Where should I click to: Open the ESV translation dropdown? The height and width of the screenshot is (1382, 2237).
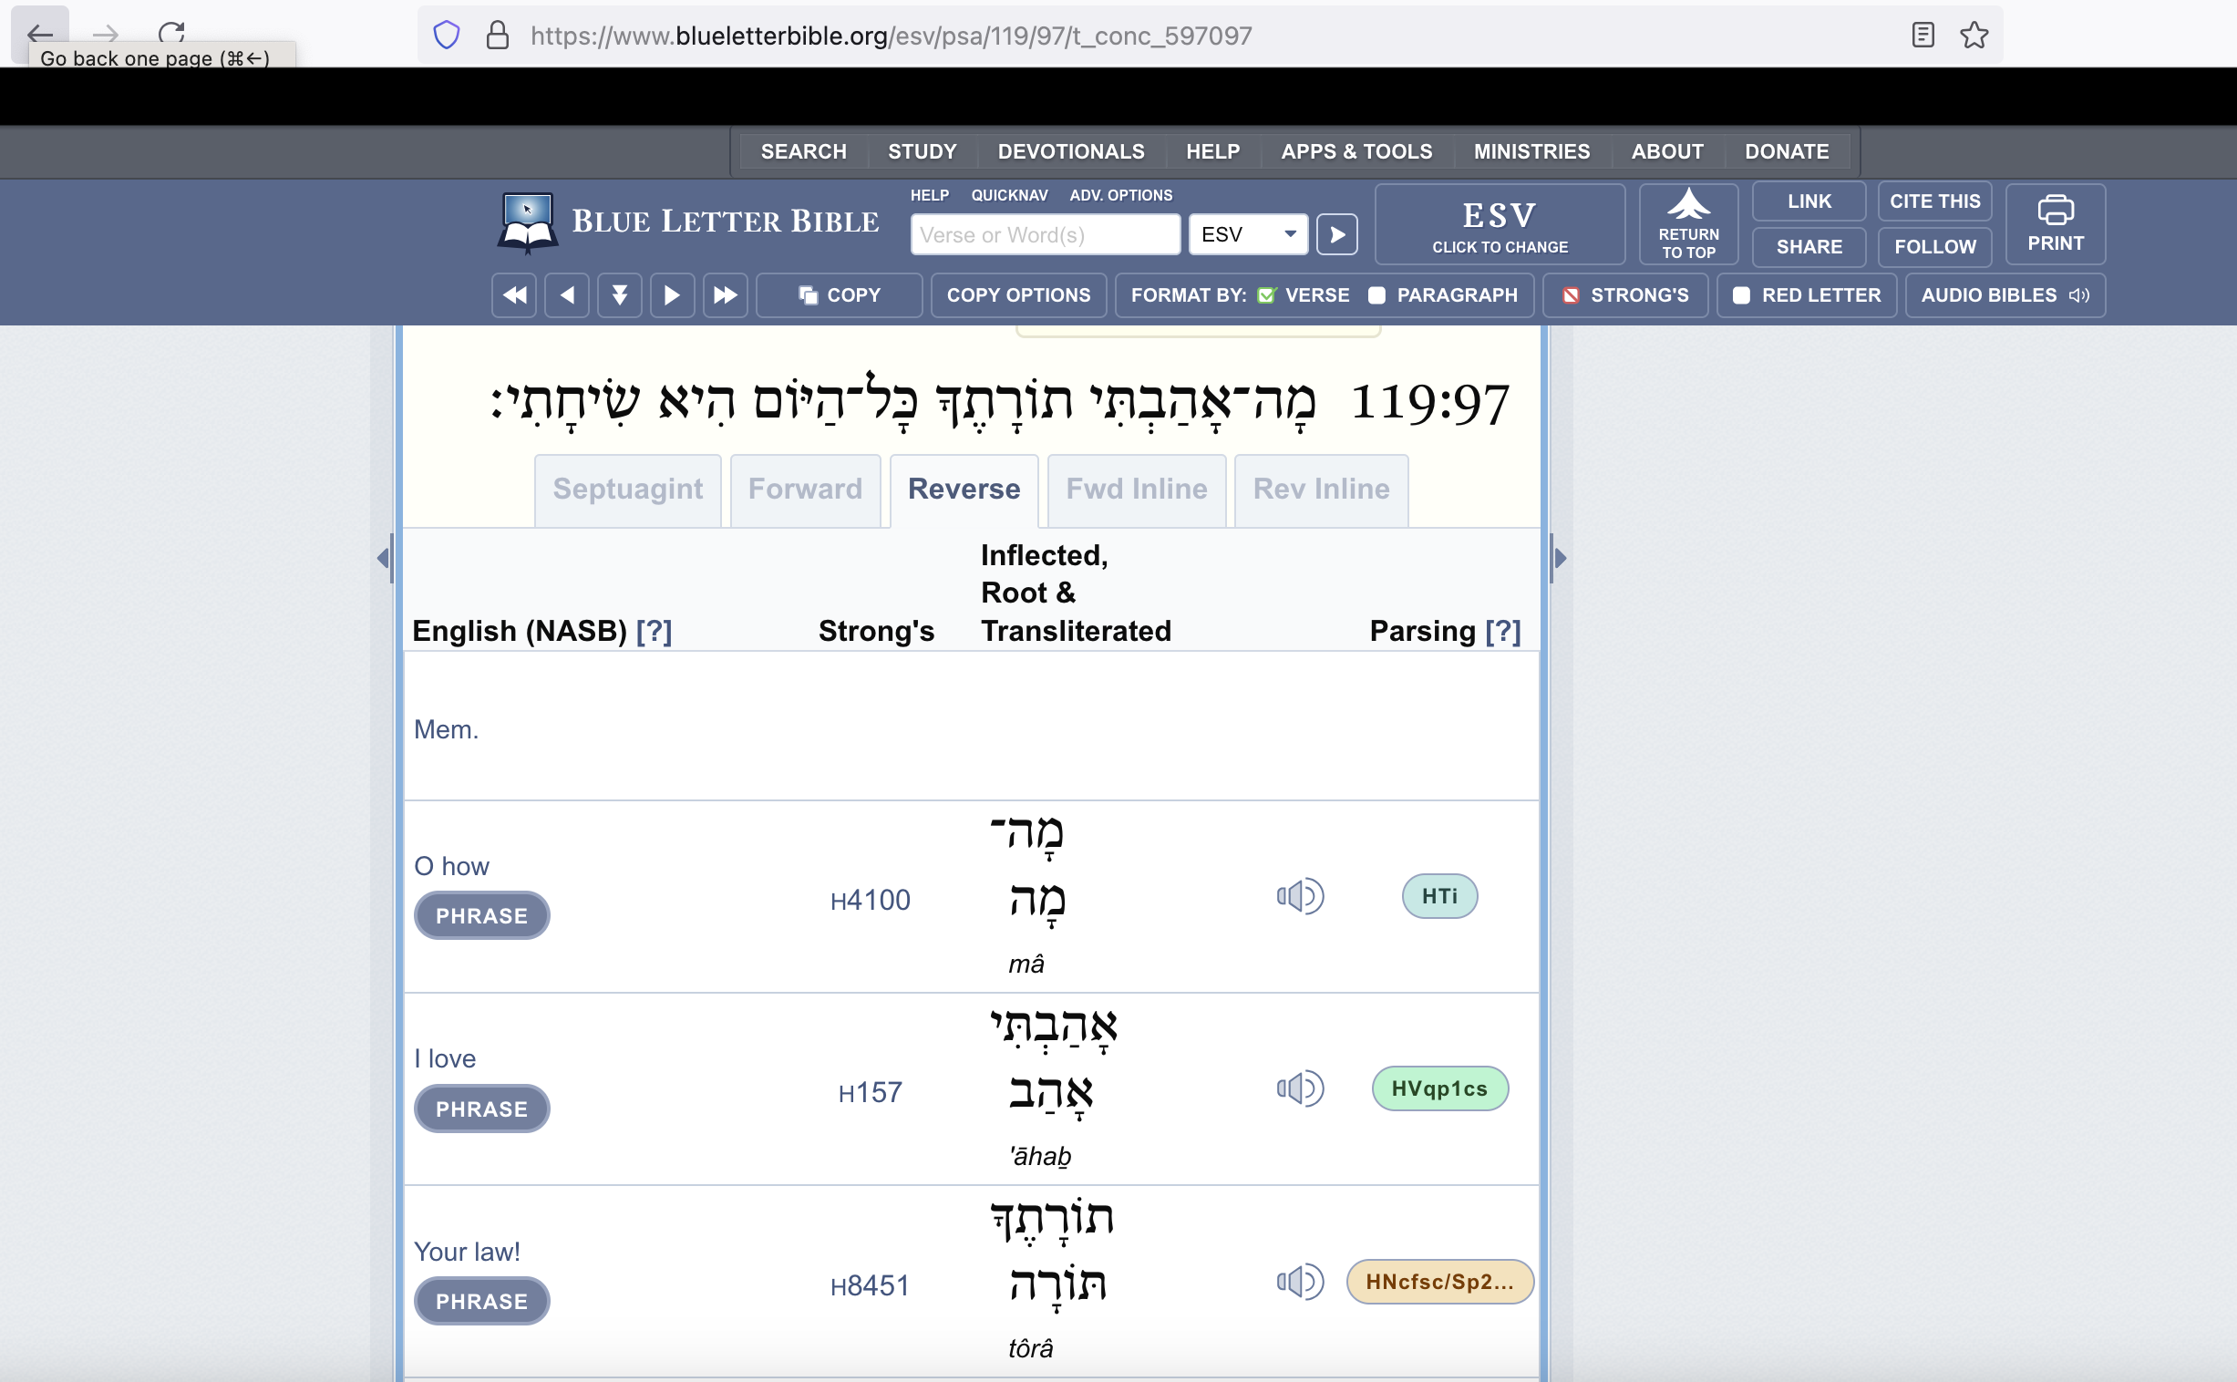point(1248,235)
